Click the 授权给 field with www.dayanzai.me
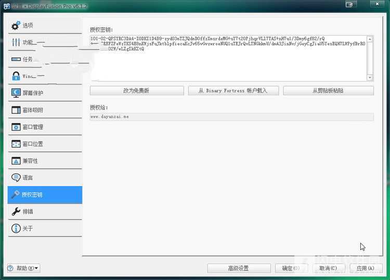The width and height of the screenshot is (390, 280). coord(232,117)
